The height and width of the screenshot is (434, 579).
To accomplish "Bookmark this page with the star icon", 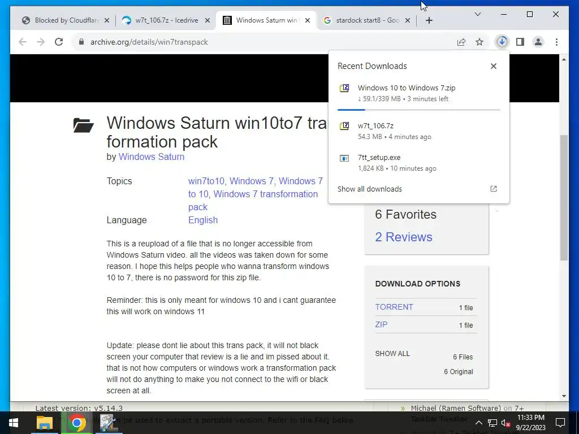I will coord(479,42).
